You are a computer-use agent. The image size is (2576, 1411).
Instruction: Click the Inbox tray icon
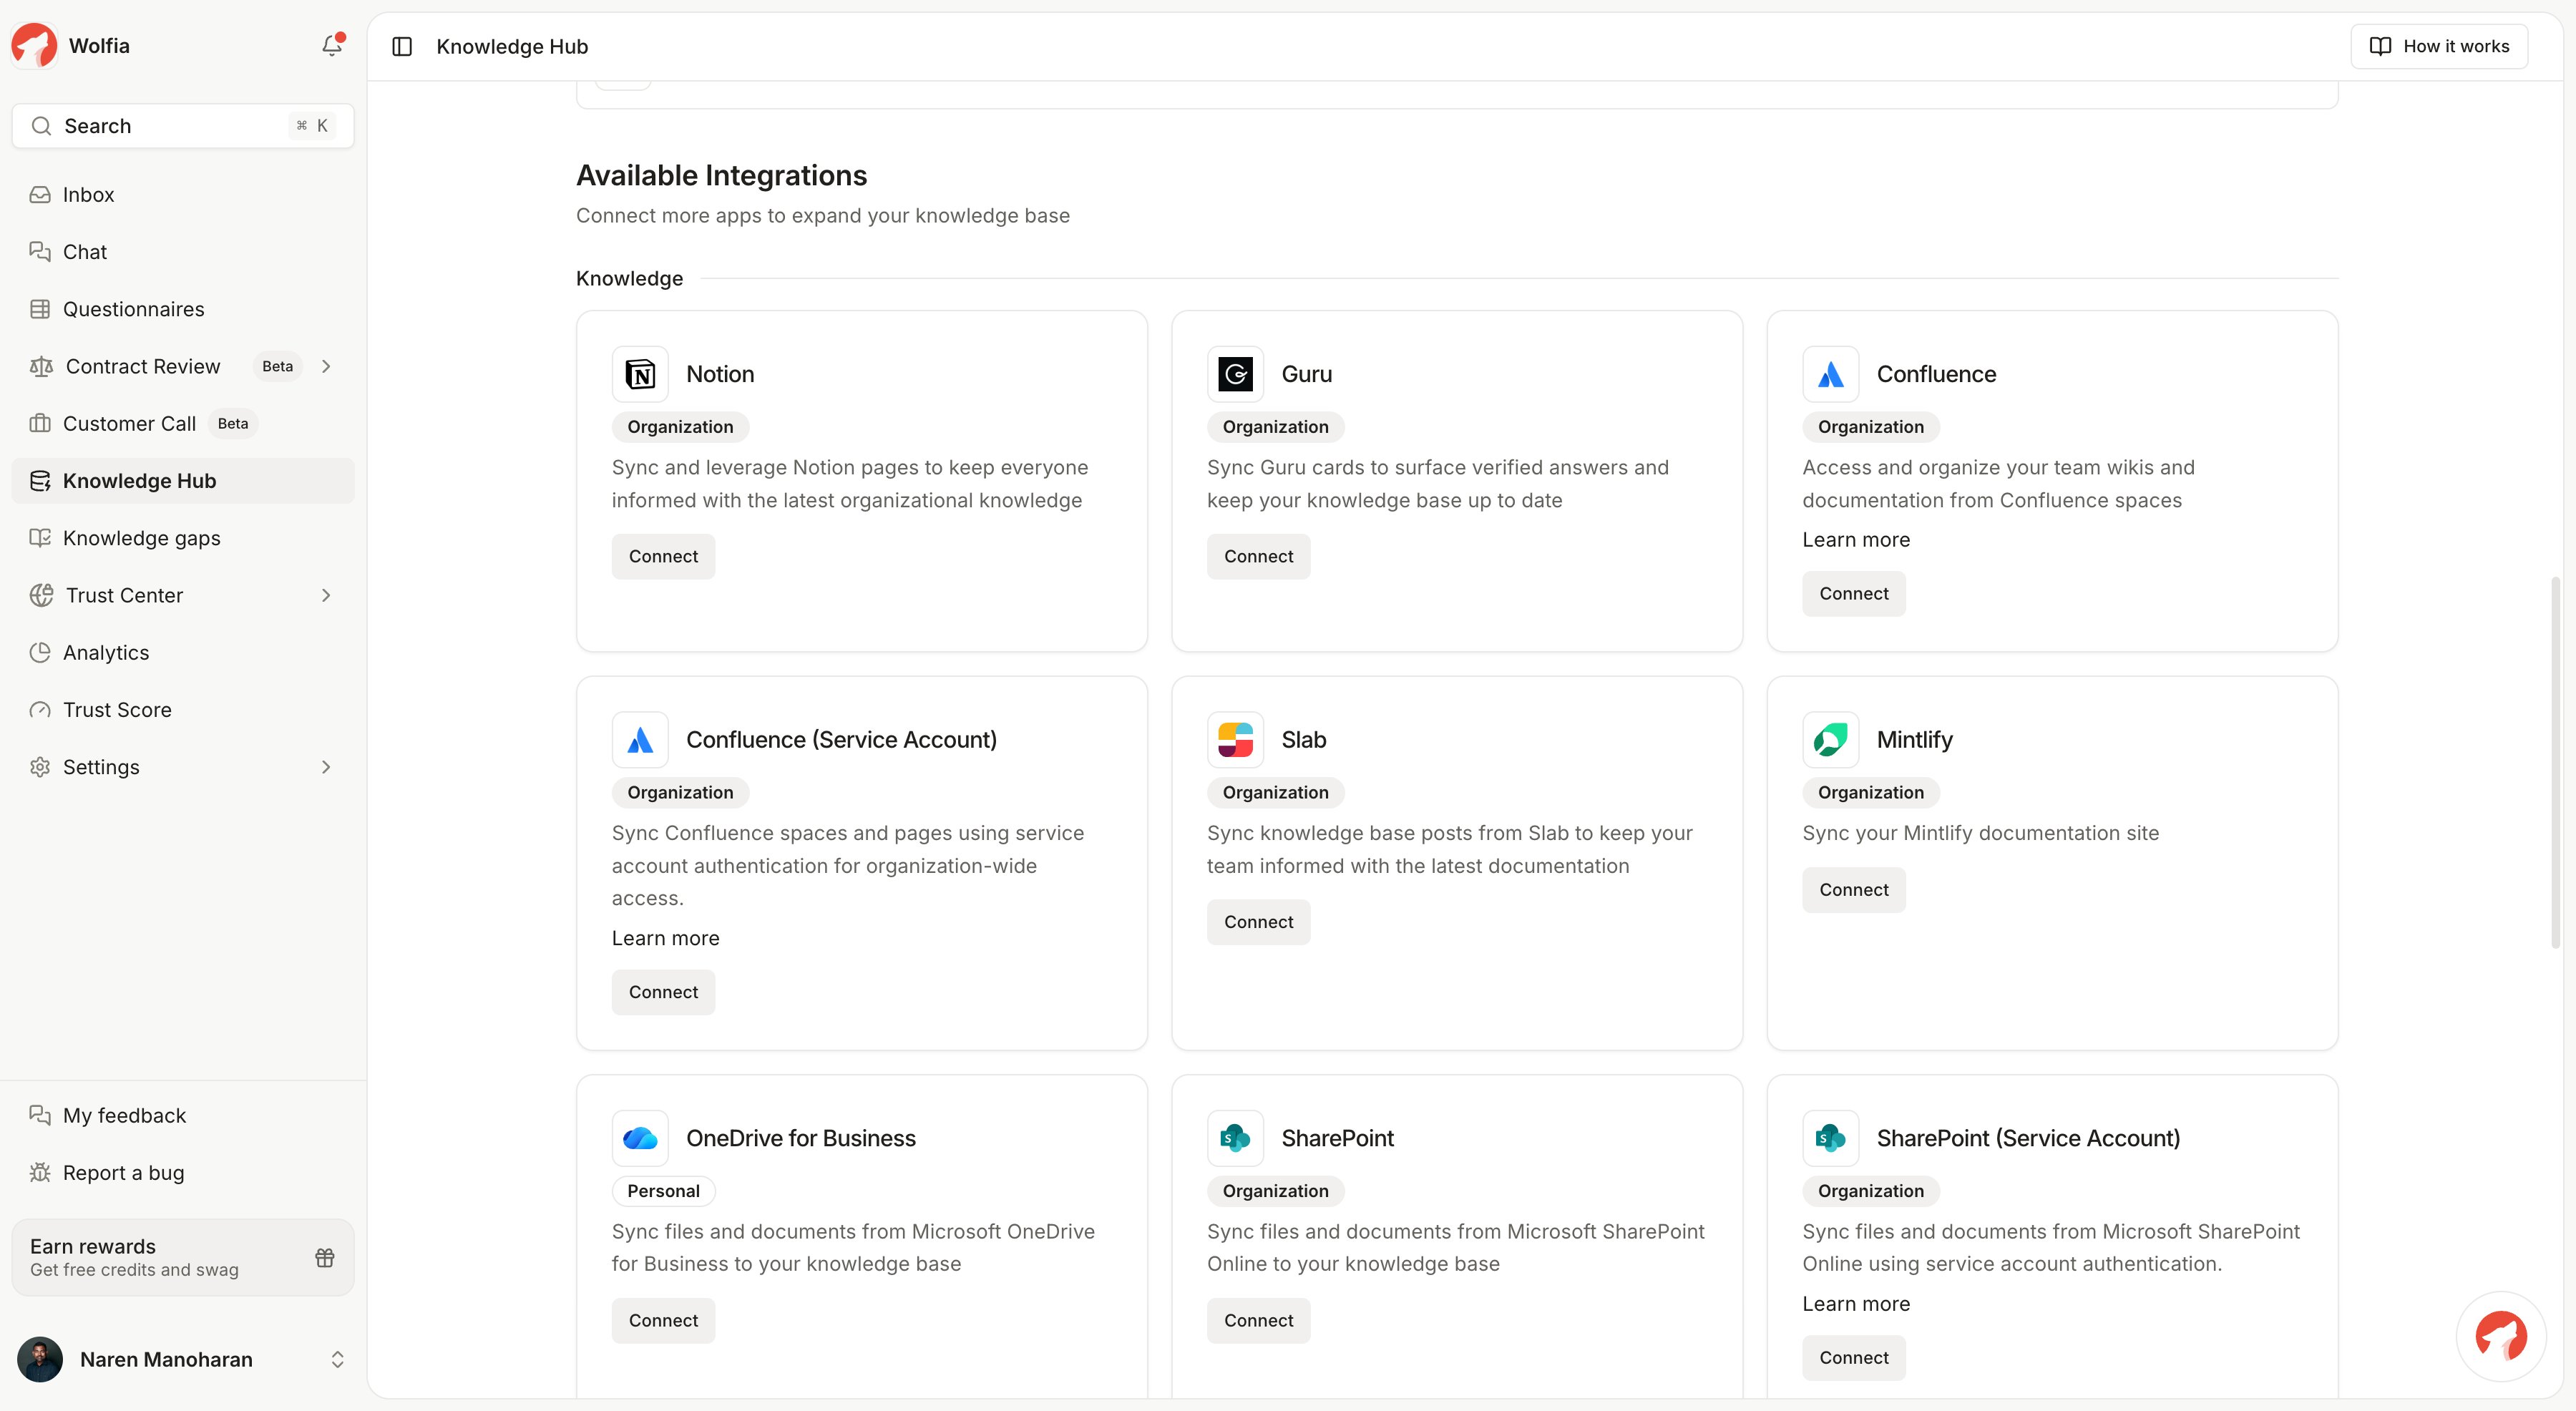pos(40,195)
